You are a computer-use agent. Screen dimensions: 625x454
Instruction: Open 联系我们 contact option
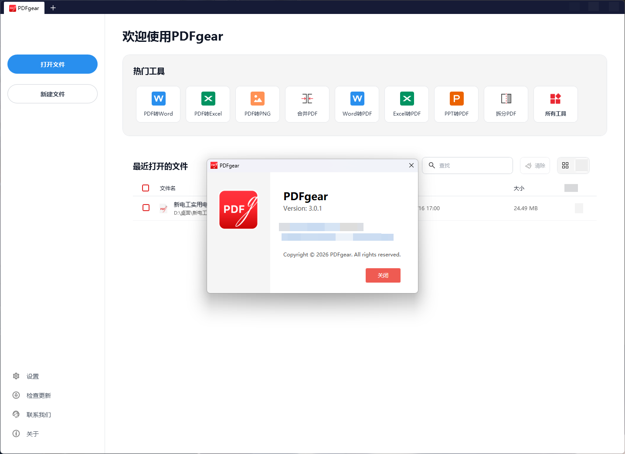(32, 415)
